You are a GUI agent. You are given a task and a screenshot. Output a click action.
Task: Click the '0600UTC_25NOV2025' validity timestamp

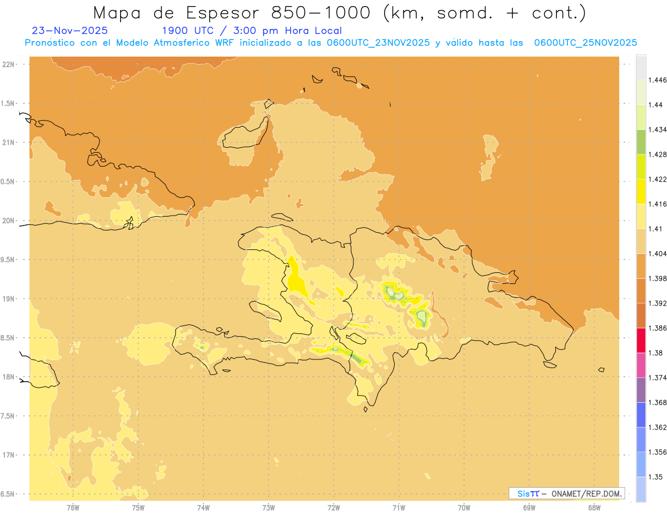coord(585,43)
